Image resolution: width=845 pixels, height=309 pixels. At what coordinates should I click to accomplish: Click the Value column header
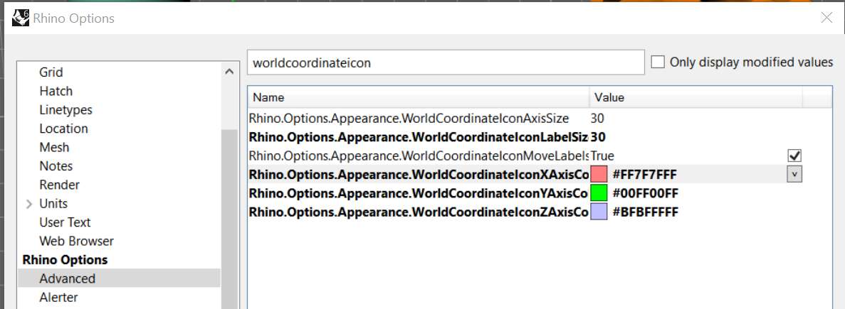tap(694, 97)
